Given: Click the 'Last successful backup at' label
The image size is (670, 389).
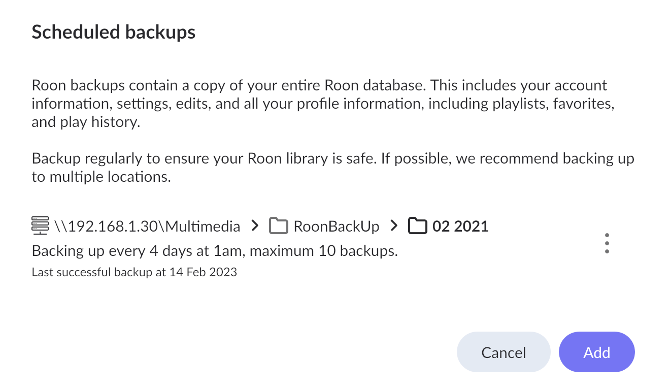Looking at the screenshot, I should tap(99, 272).
